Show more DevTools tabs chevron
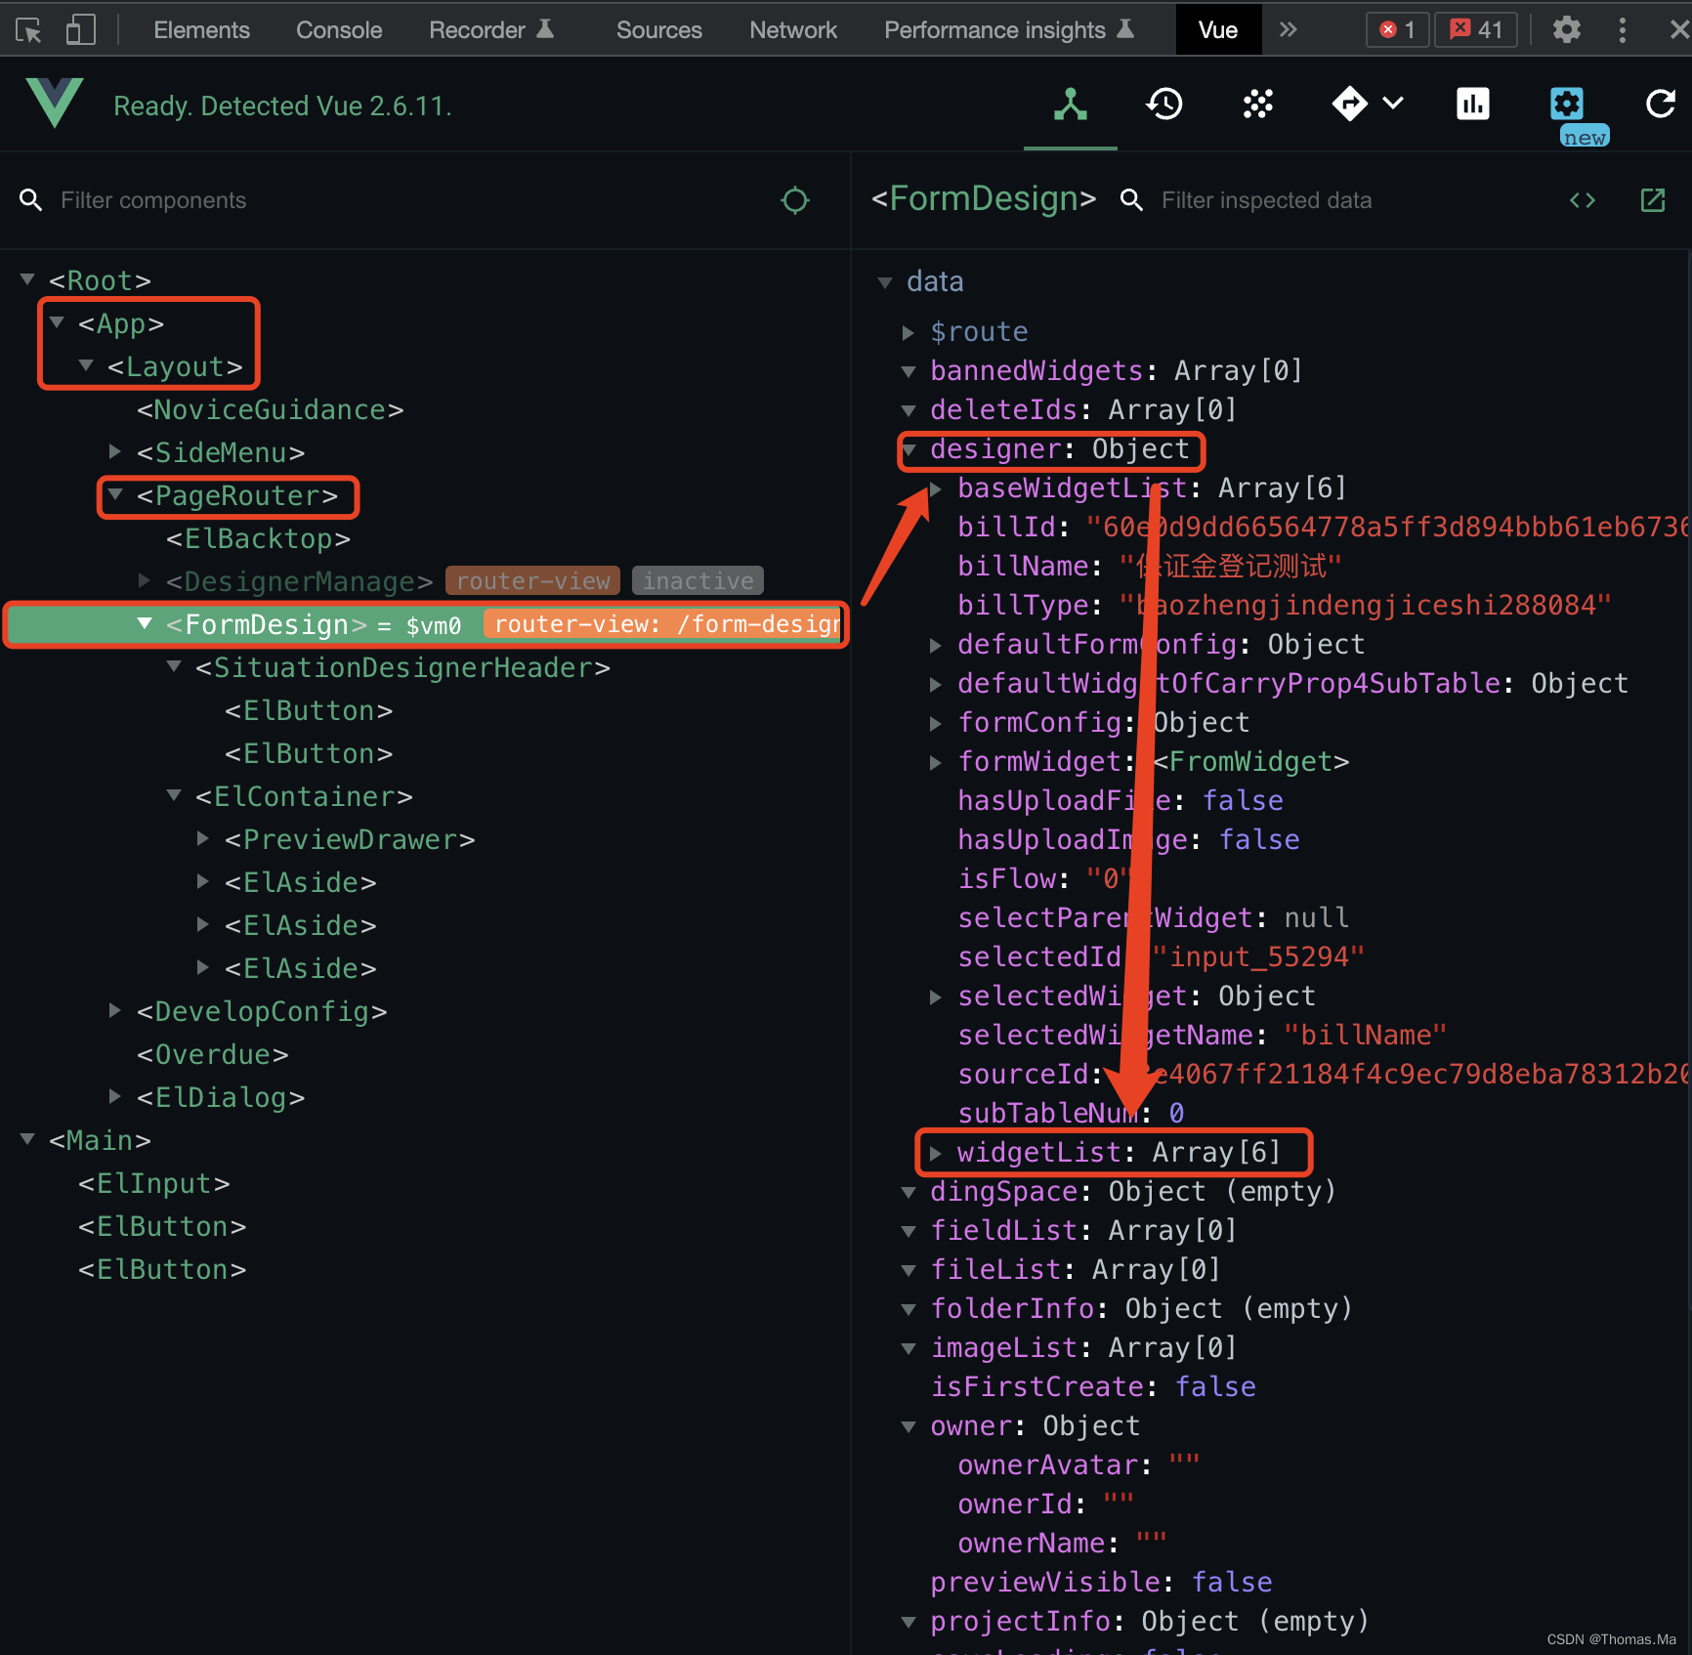The image size is (1692, 1655). coord(1289,30)
